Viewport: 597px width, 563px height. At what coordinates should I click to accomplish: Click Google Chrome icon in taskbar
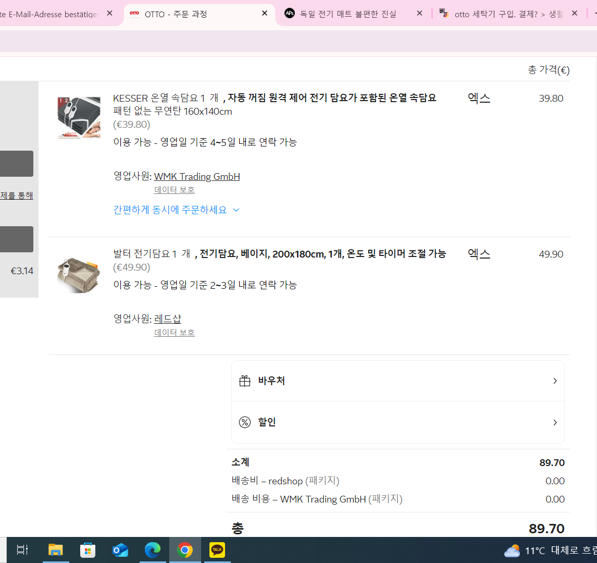click(185, 550)
